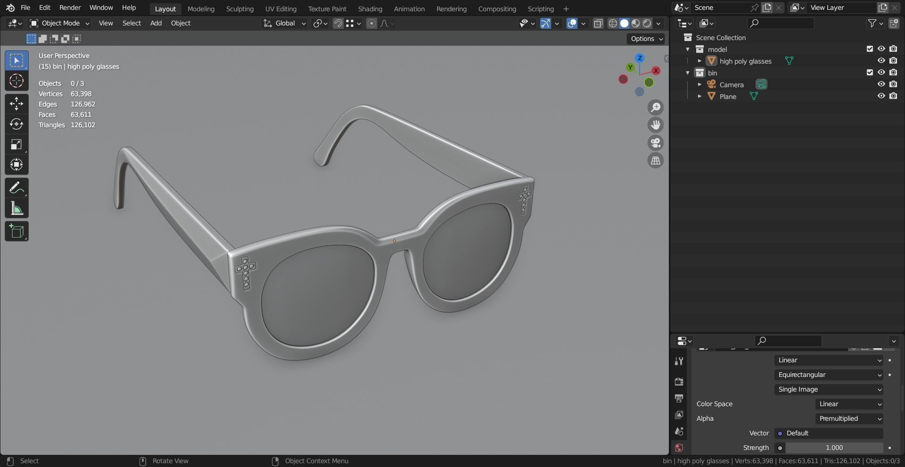
Task: Open the Scene properties tab
Action: click(x=679, y=431)
